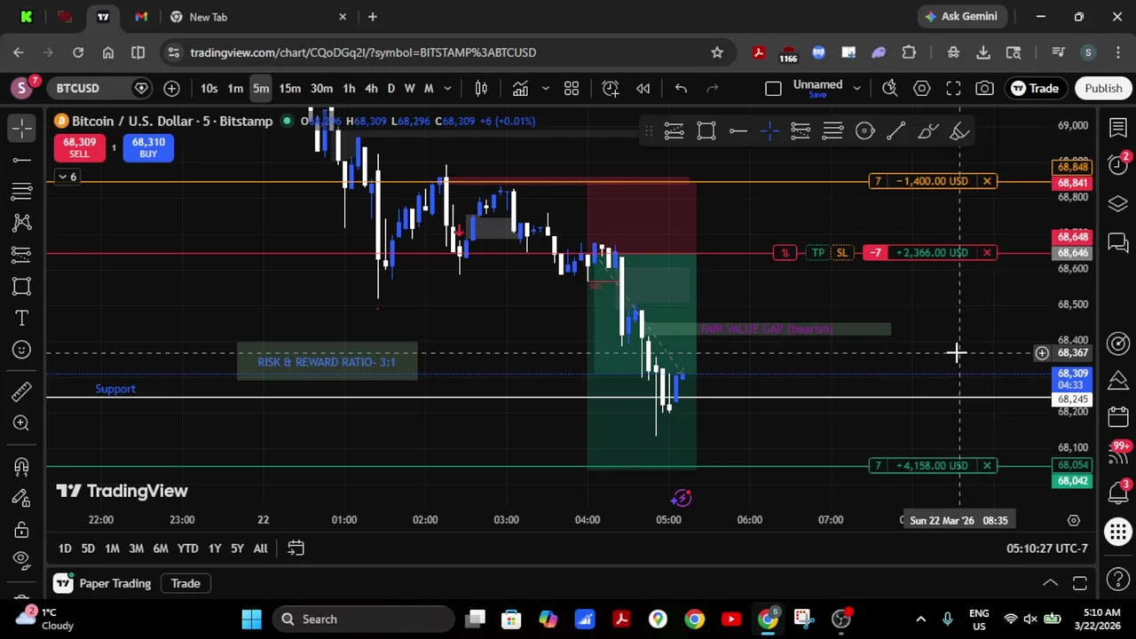
Task: Click the 68,309 SELL button
Action: pos(79,147)
